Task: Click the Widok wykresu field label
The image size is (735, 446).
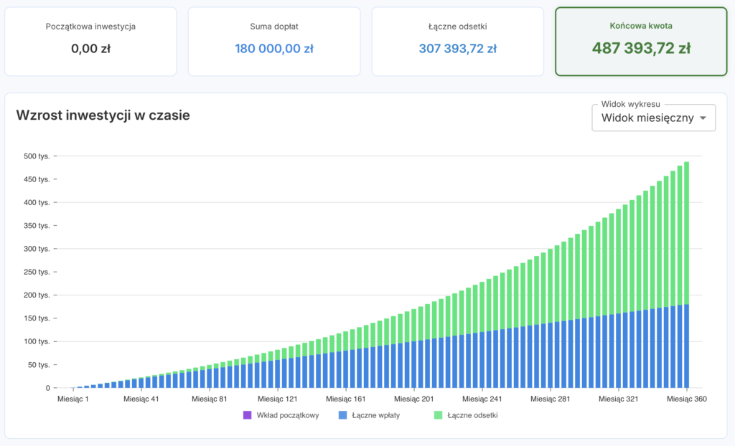Action: [x=630, y=104]
